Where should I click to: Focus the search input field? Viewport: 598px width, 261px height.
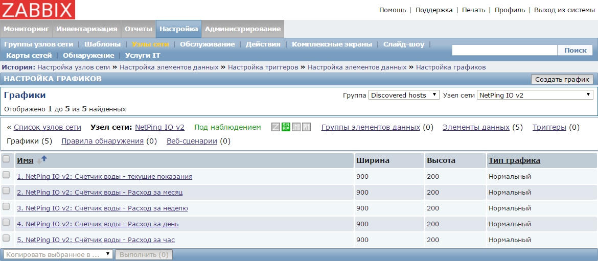(x=504, y=50)
